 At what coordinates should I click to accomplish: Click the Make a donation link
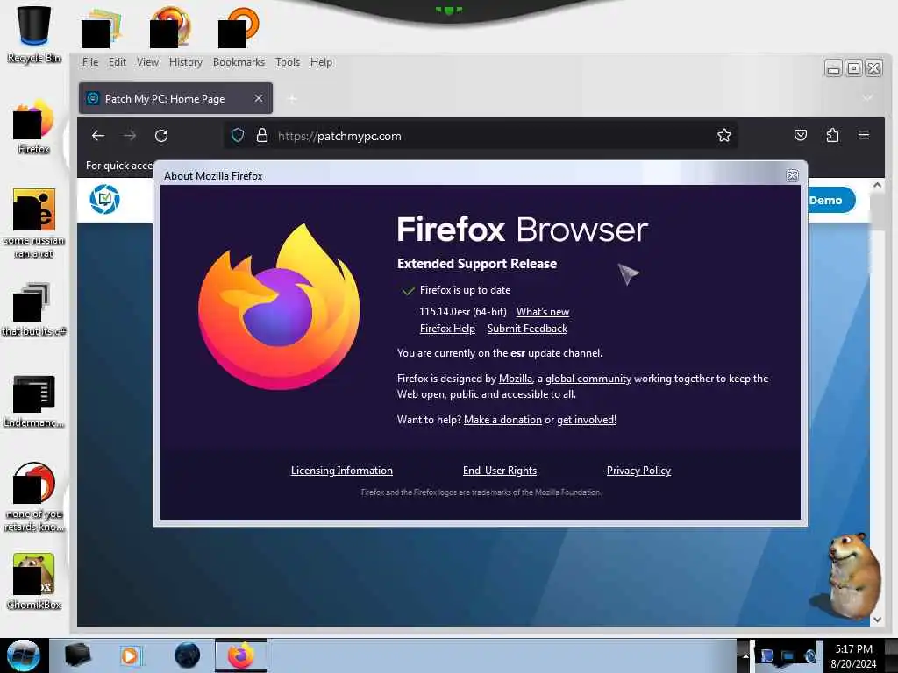click(502, 420)
